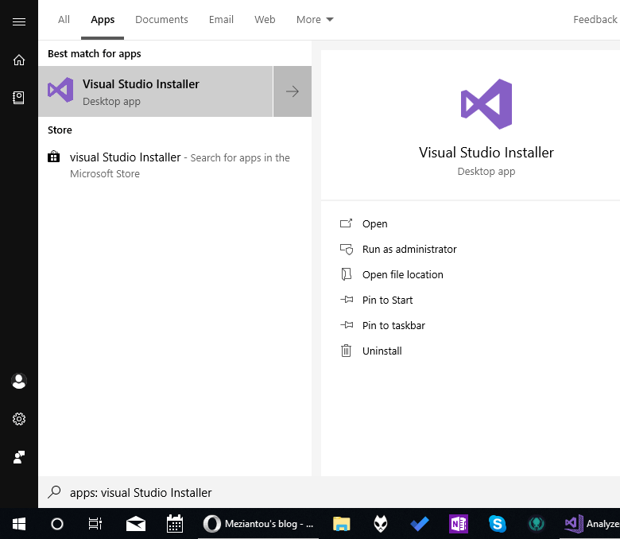Click the Pin to taskbar pin icon
The width and height of the screenshot is (620, 539).
[347, 325]
